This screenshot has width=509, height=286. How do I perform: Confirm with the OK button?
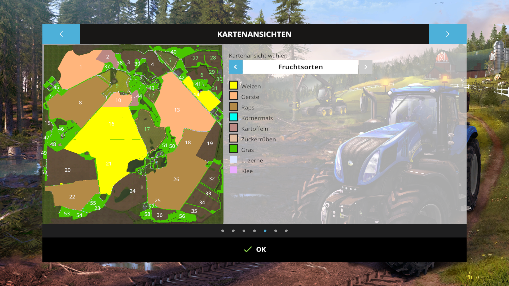click(254, 249)
